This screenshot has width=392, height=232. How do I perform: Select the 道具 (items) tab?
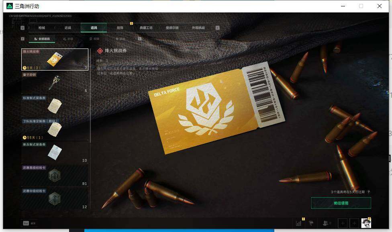94,28
